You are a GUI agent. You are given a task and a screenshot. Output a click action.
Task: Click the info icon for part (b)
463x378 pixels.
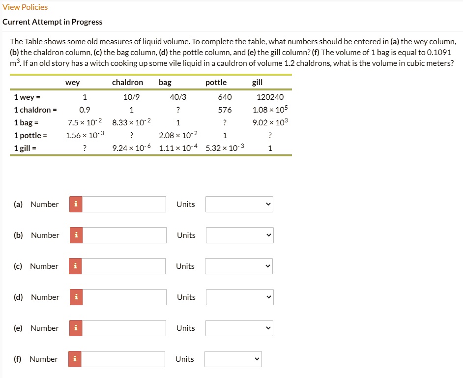(x=76, y=235)
